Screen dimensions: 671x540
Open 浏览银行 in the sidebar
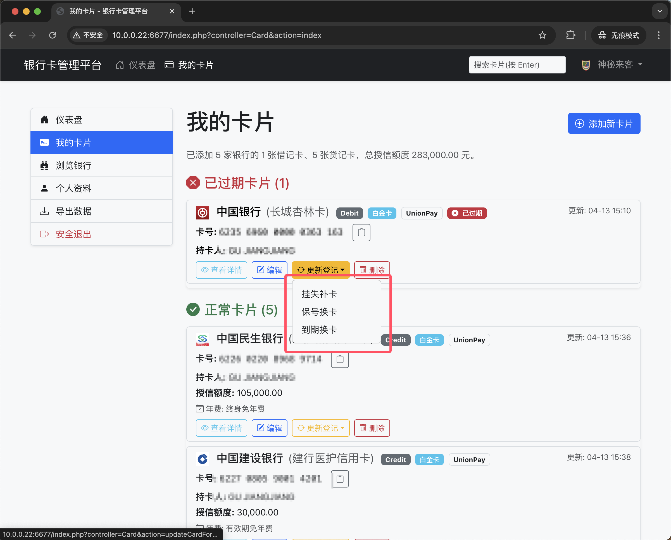point(101,166)
